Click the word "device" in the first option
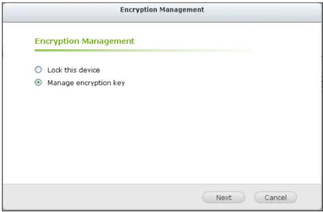 click(90, 70)
